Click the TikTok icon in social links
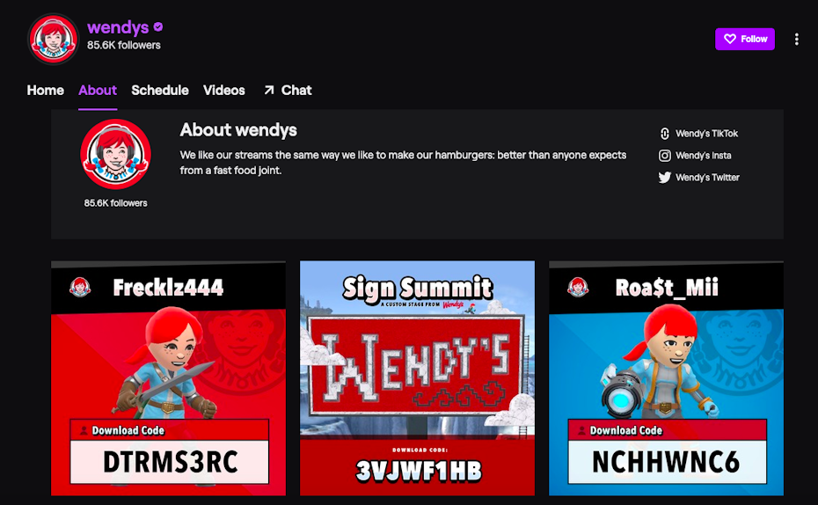Viewport: 818px width, 505px height. point(665,134)
